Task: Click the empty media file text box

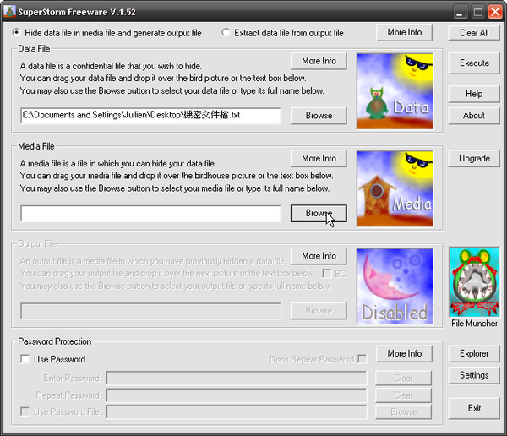Action: pos(151,213)
